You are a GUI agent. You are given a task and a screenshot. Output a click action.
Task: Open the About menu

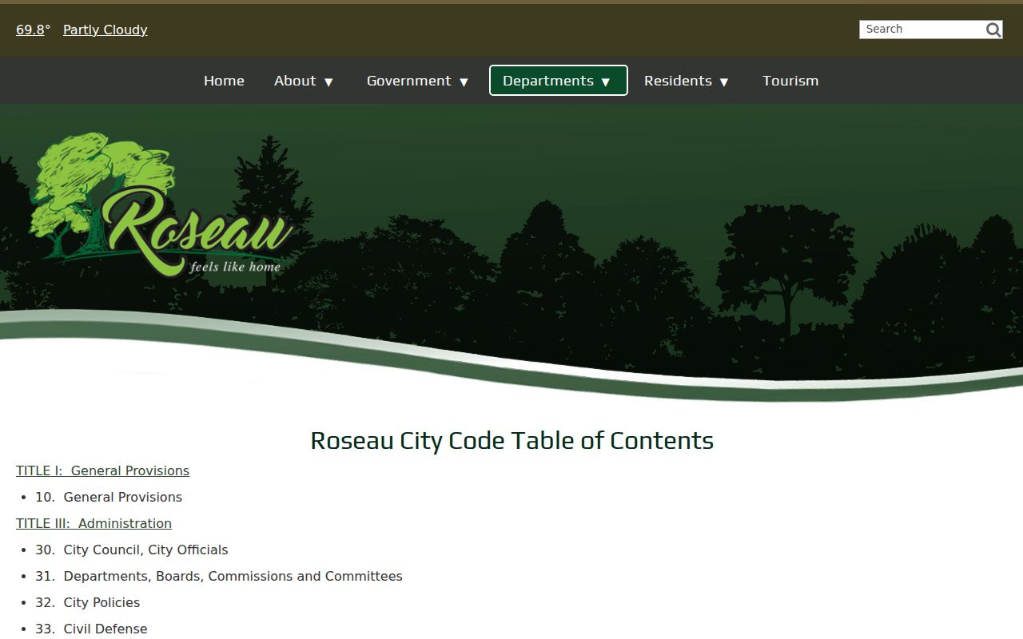click(295, 81)
